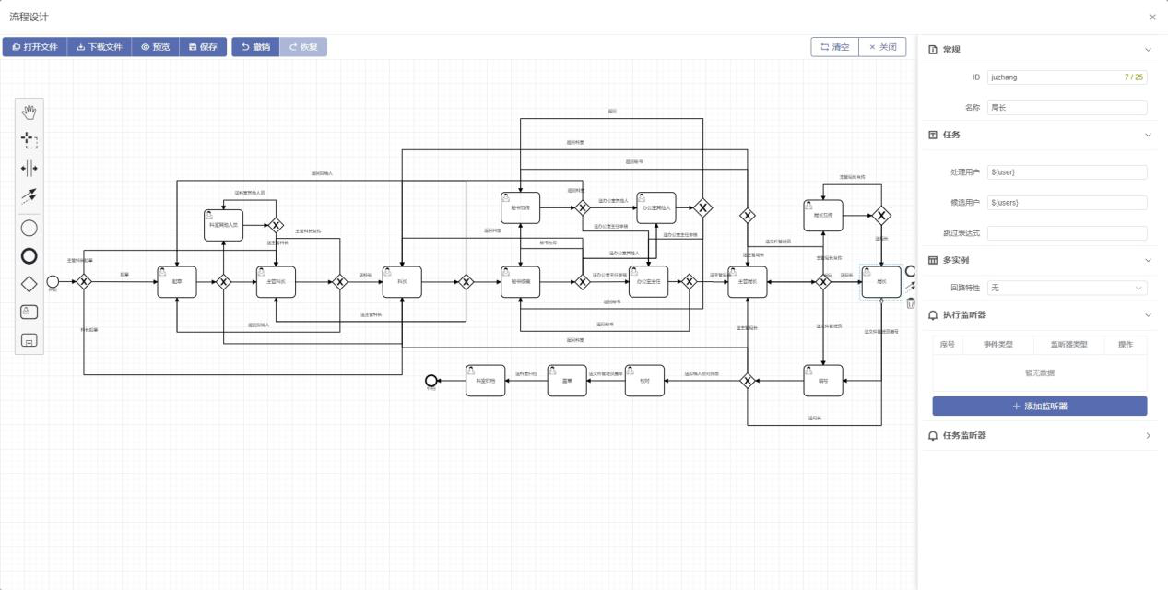Select the 办公室其他人 user task
This screenshot has height=590, width=1168.
point(655,207)
